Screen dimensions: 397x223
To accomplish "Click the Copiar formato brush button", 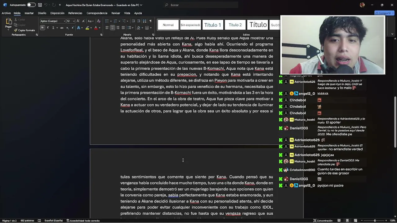I will click(25, 30).
